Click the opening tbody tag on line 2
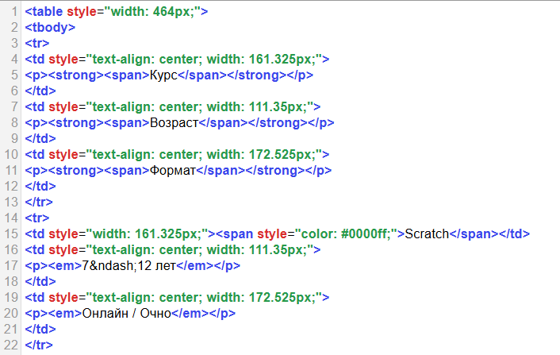Screen dimensions: 560x355 coord(50,28)
